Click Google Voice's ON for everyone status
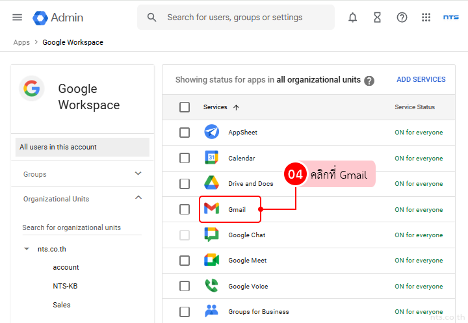 [419, 287]
